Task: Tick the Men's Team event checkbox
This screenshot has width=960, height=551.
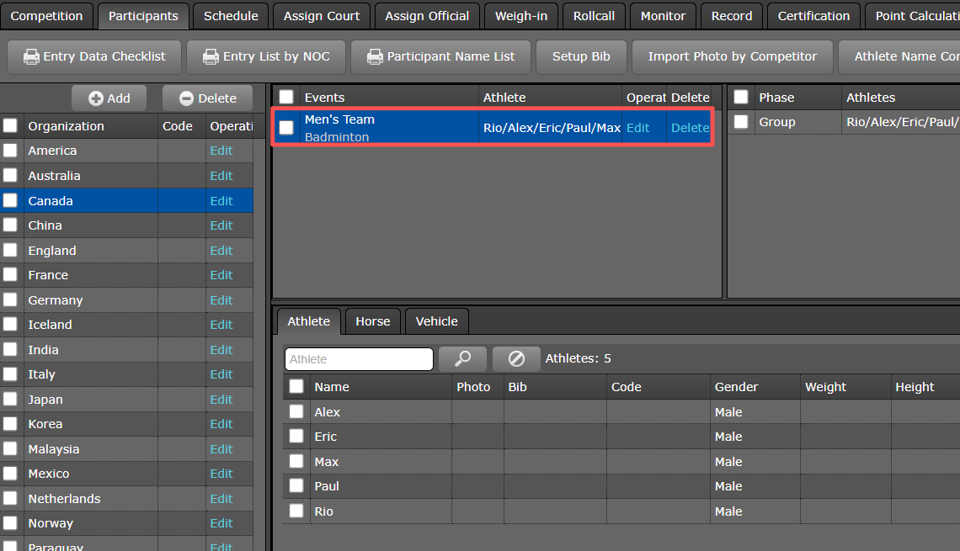Action: coord(286,128)
